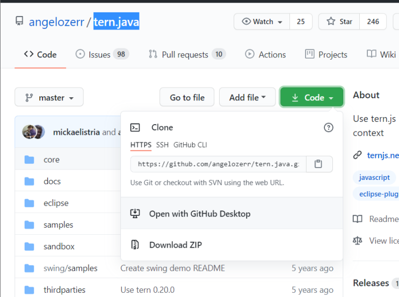This screenshot has height=297, width=399.
Task: Open the Wiki tab
Action: pos(381,54)
